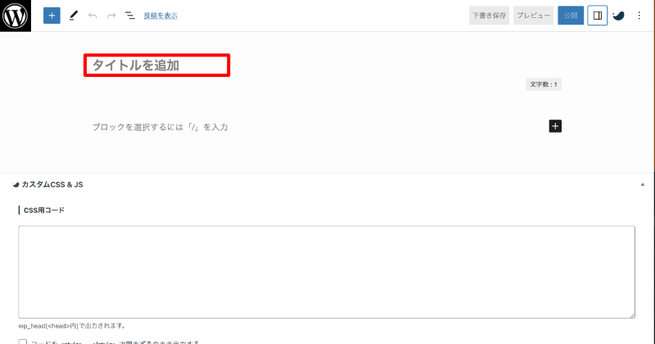Image resolution: width=655 pixels, height=344 pixels.
Task: Redo the last change
Action: (111, 16)
